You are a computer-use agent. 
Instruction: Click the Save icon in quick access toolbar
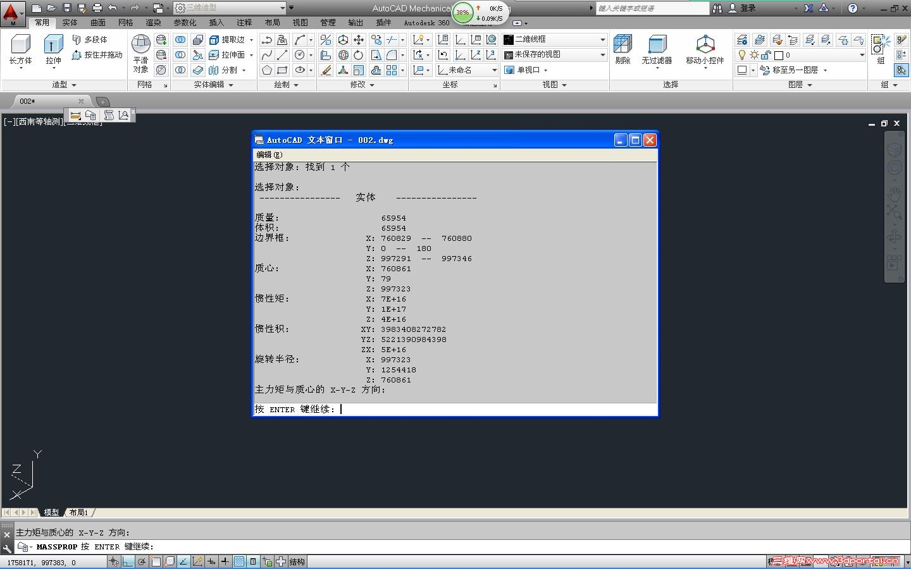pos(67,8)
